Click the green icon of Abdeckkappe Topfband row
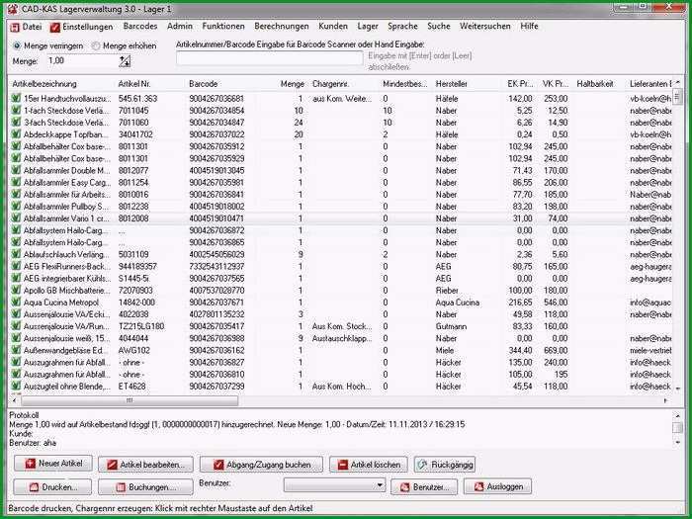This screenshot has height=519, width=692. tap(16, 133)
